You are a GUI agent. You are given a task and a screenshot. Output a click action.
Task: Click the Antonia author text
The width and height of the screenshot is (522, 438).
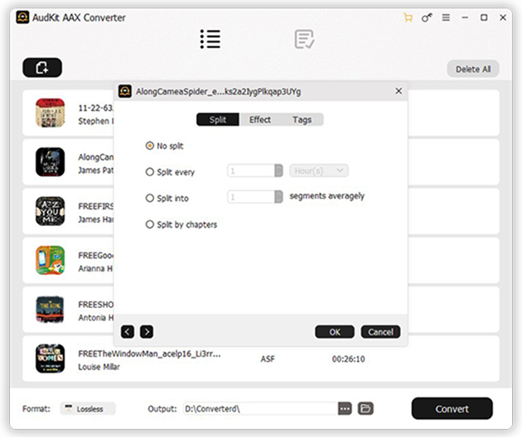point(95,318)
